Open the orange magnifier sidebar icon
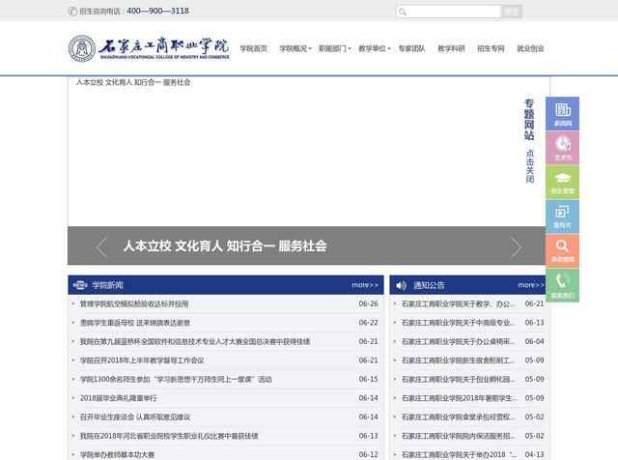The image size is (618, 460). click(562, 251)
